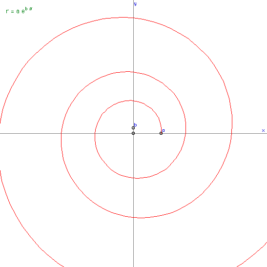Click the control point circle labeled a
Image resolution: width=267 pixels, height=267 pixels.
click(161, 133)
